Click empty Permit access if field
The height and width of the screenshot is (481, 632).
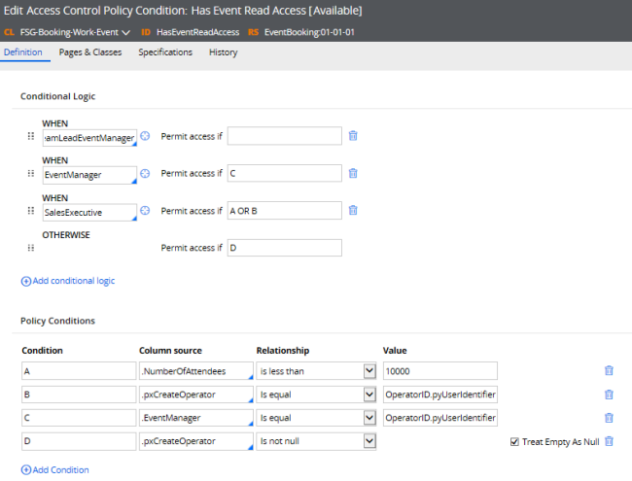click(285, 136)
